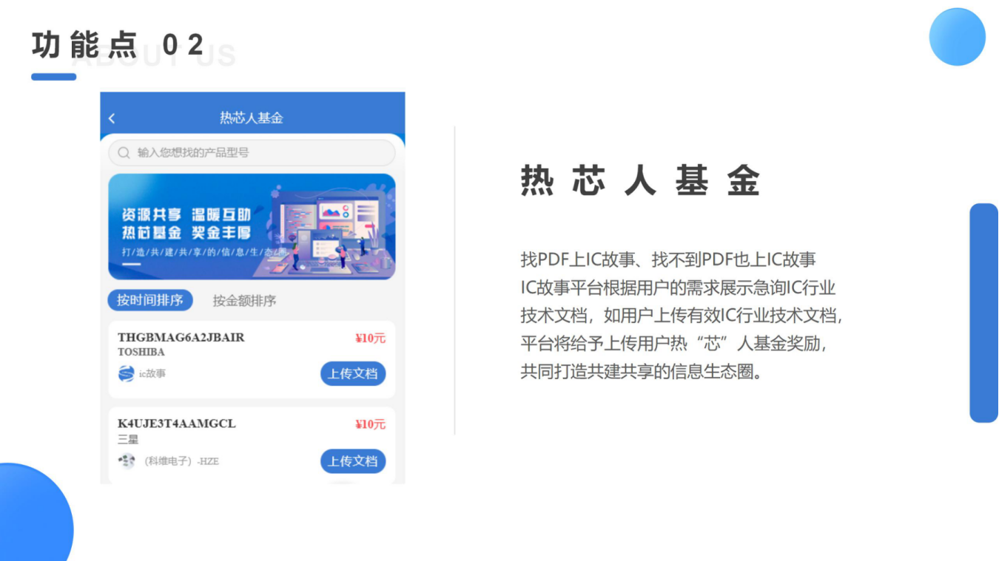
Task: Open the 资源共享 温暖互助 banner
Action: point(252,226)
